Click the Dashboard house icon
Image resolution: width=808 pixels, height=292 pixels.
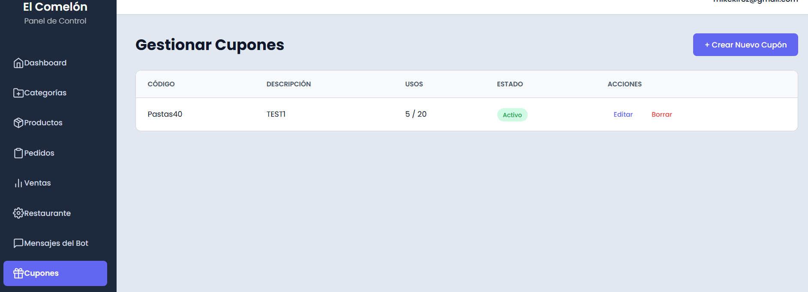pyautogui.click(x=18, y=63)
